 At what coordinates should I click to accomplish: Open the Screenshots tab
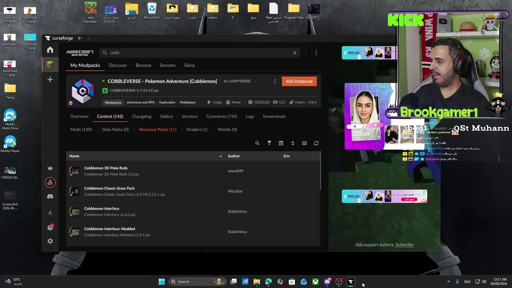(274, 116)
